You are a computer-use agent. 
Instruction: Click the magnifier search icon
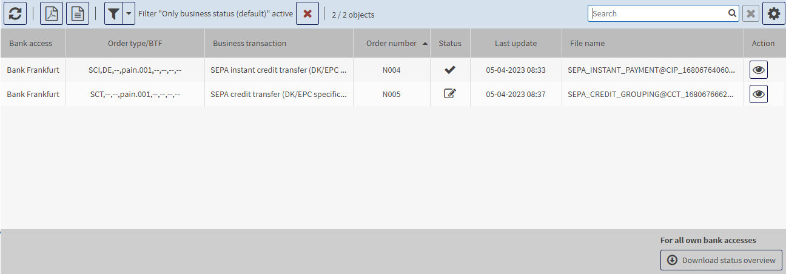(732, 13)
